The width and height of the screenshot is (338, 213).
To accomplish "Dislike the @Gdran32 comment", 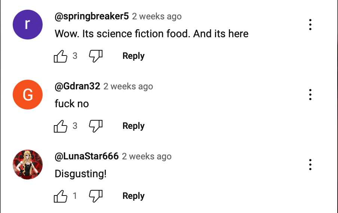I will [96, 126].
